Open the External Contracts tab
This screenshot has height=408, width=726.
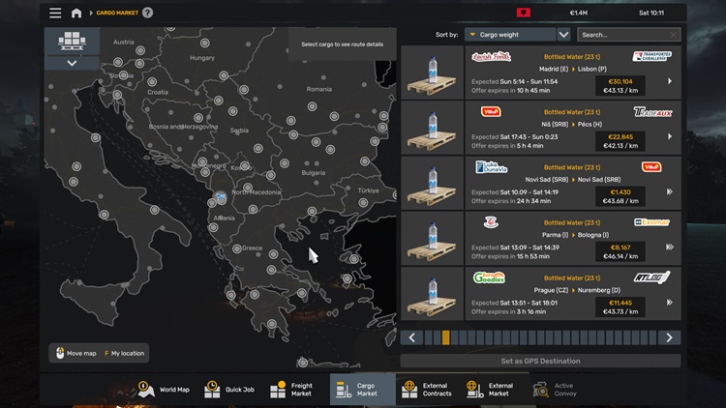coord(426,390)
